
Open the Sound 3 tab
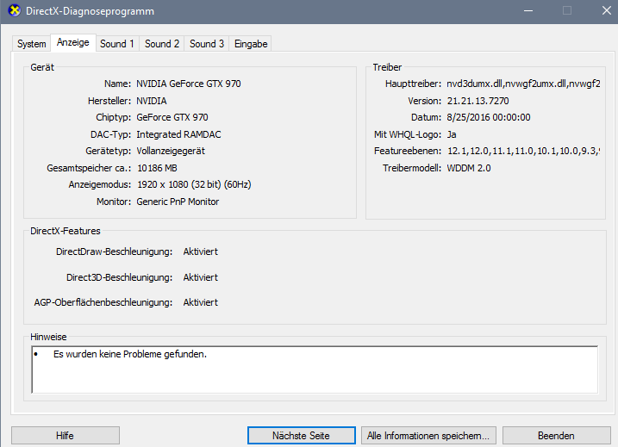pyautogui.click(x=207, y=44)
